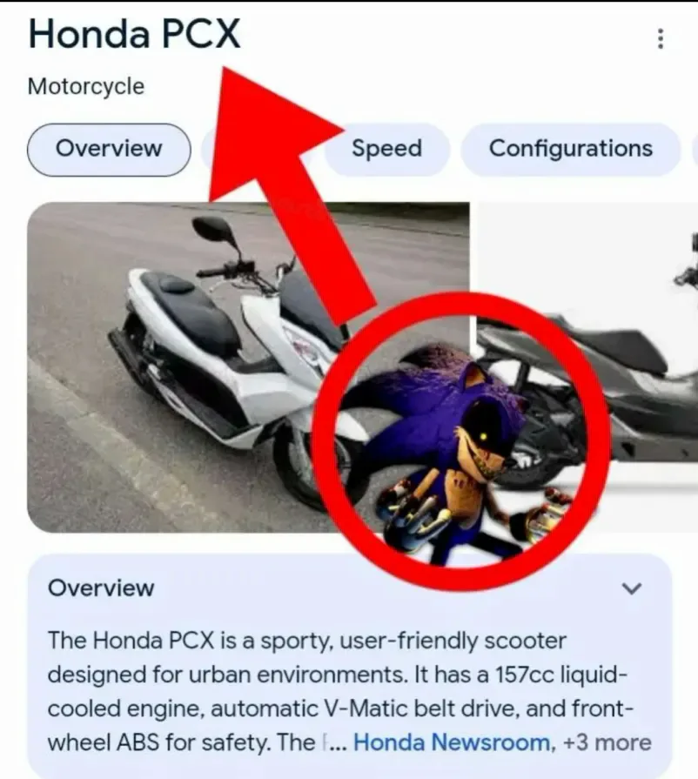Tap the cut-off chip after Configurations
Viewport: 698px width, 779px height.
[x=695, y=149]
